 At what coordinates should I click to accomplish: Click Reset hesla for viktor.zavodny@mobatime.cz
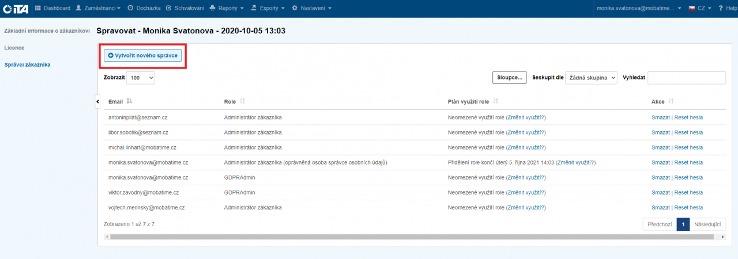coord(688,192)
